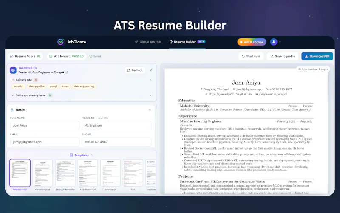
Task: Click the Recheck button
Action: click(x=135, y=70)
